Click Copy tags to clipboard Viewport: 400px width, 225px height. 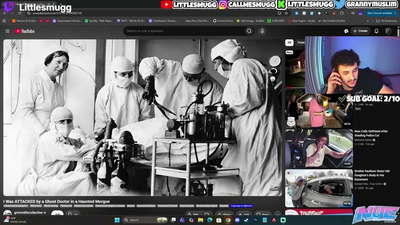click(x=241, y=206)
